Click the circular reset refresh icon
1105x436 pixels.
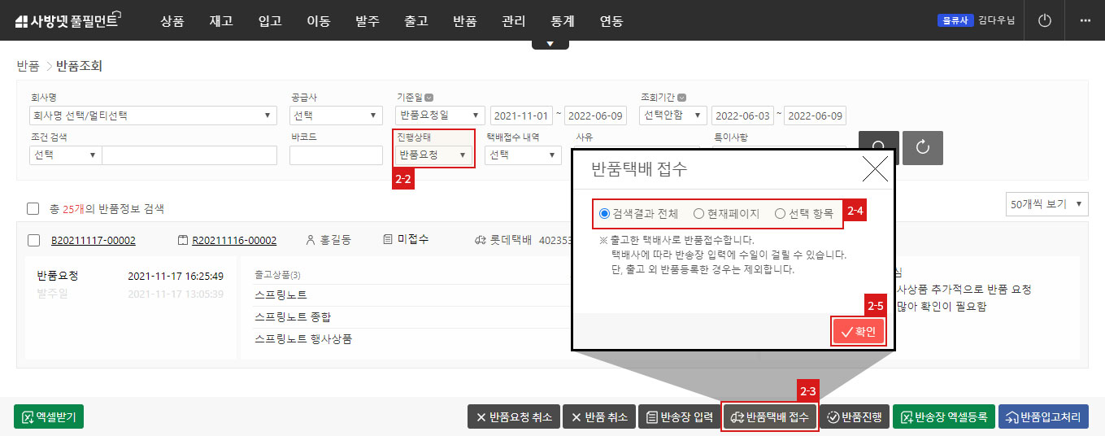click(922, 148)
